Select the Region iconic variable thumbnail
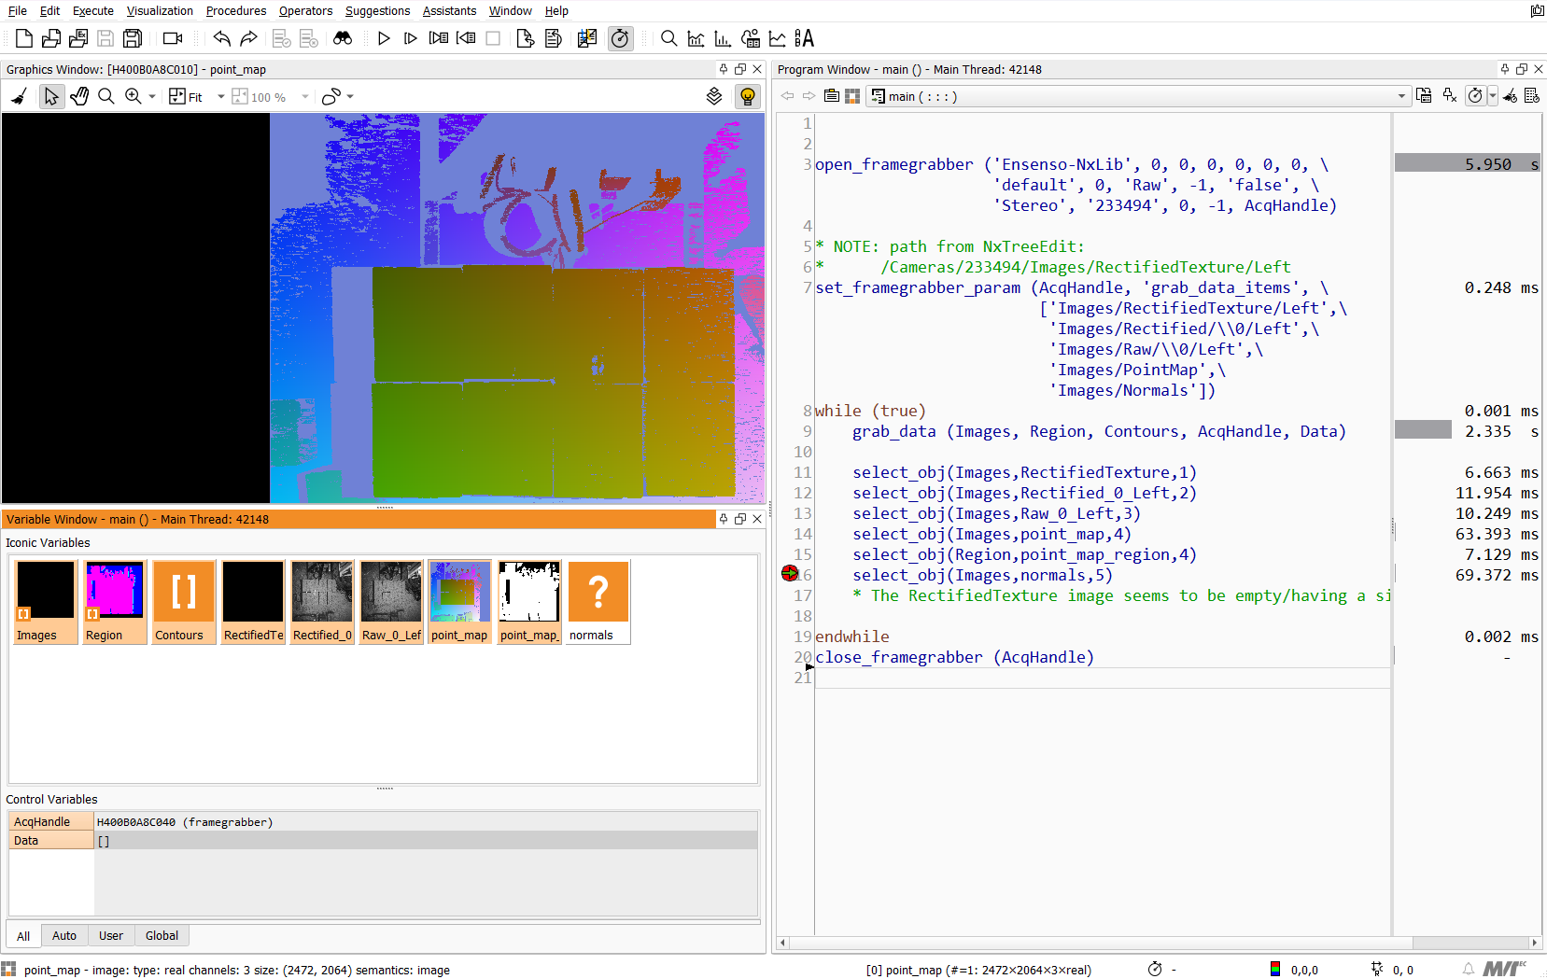1547x979 pixels. [x=114, y=601]
